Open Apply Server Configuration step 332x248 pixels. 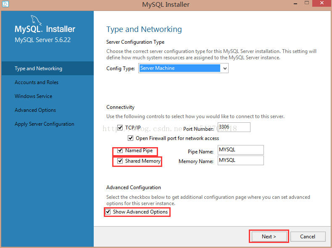pos(45,124)
